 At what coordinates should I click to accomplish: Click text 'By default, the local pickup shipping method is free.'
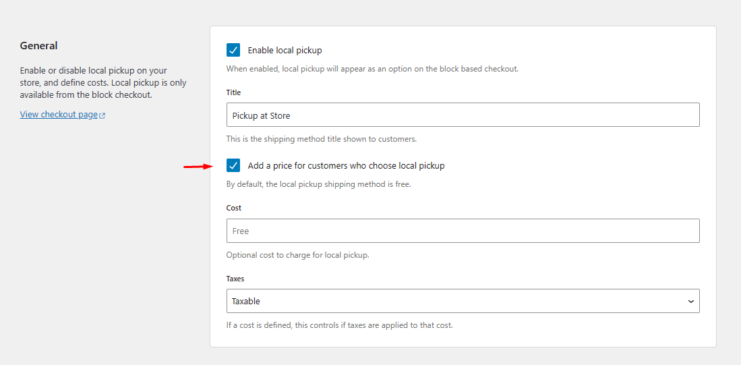point(318,184)
